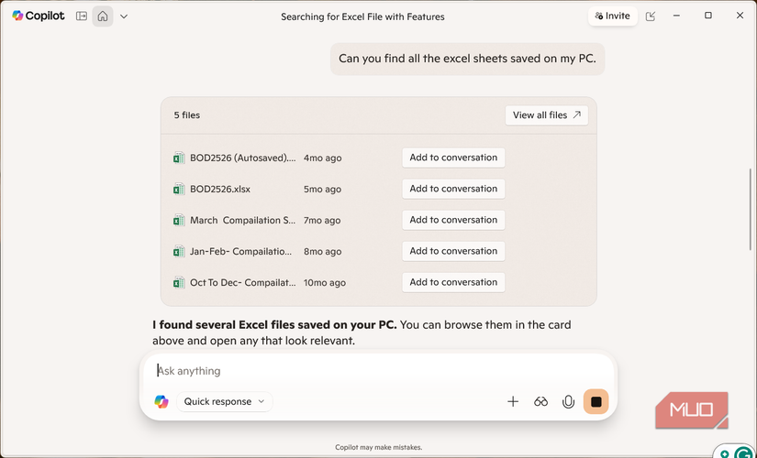Add March Compailation file to conversation
This screenshot has height=458, width=757.
click(453, 220)
